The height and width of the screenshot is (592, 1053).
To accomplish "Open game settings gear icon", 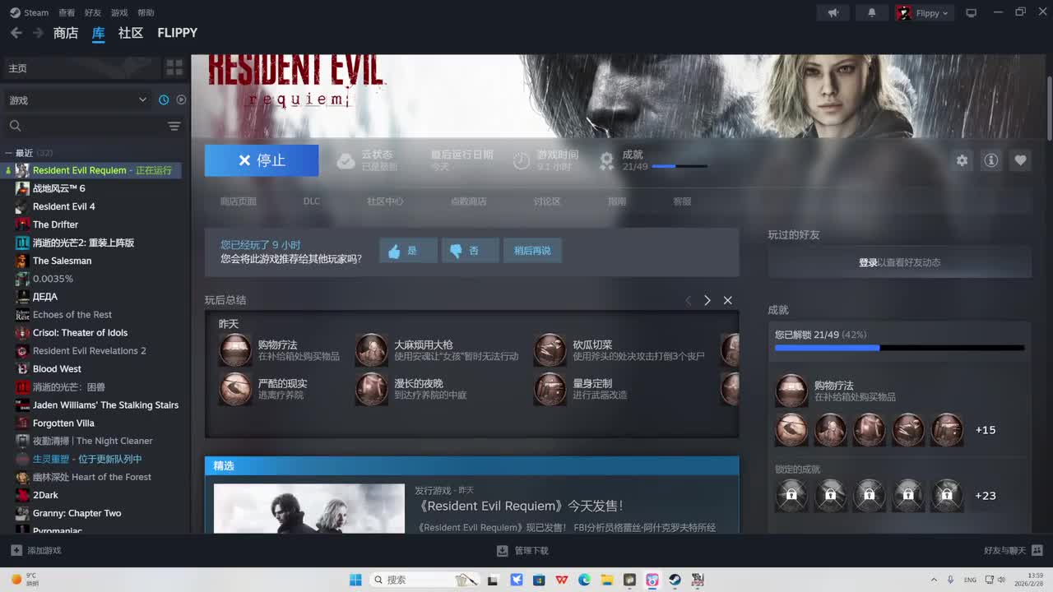I will tap(962, 160).
